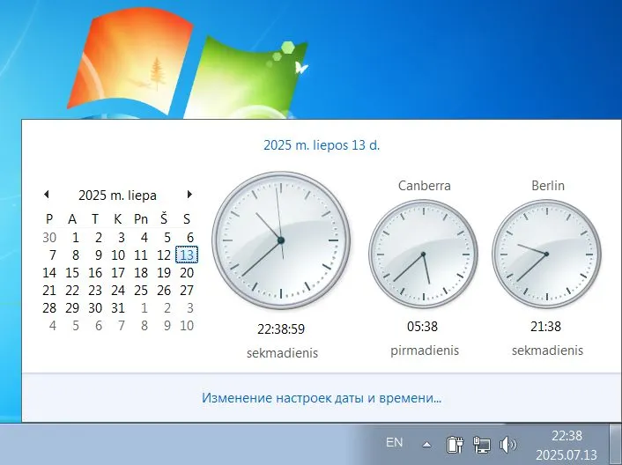Click the 22:38:59 digital time
622x465 pixels.
coord(281,329)
